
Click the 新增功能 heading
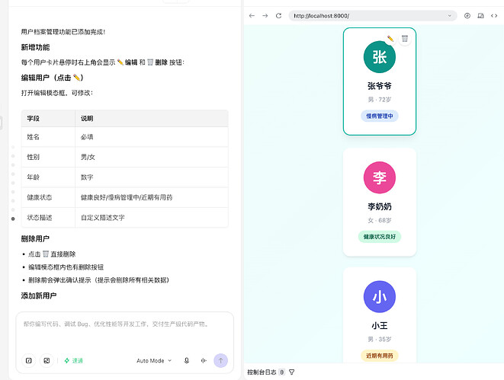point(35,47)
